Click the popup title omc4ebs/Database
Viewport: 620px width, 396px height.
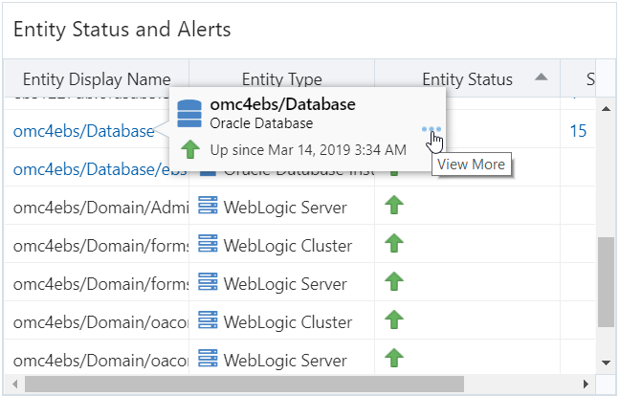click(x=282, y=104)
